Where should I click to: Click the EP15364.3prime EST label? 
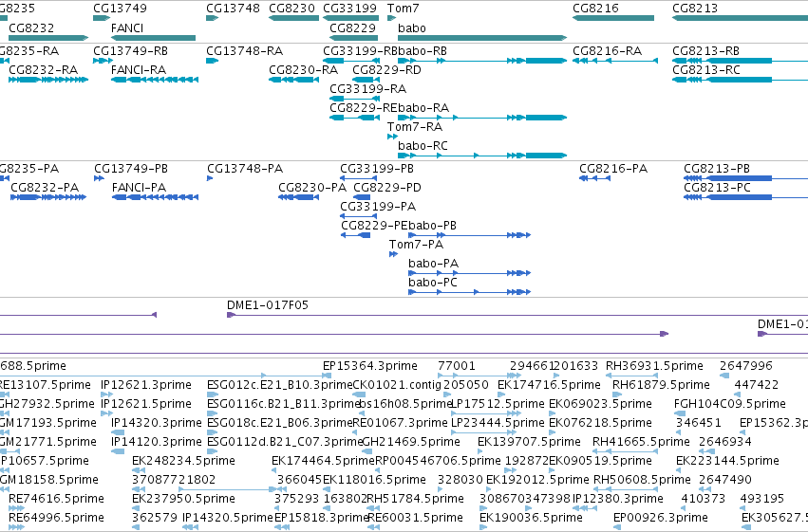[370, 366]
